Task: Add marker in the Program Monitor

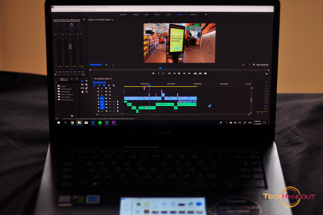Action: click(x=153, y=73)
